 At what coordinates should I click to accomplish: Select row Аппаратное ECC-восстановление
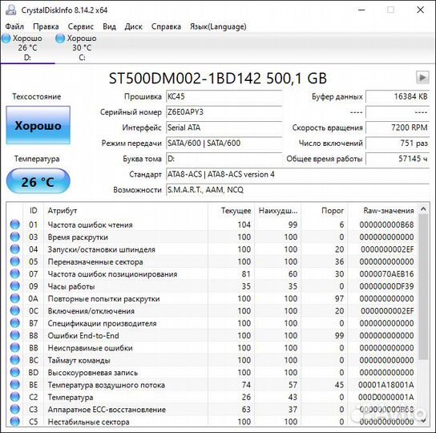[x=212, y=410]
